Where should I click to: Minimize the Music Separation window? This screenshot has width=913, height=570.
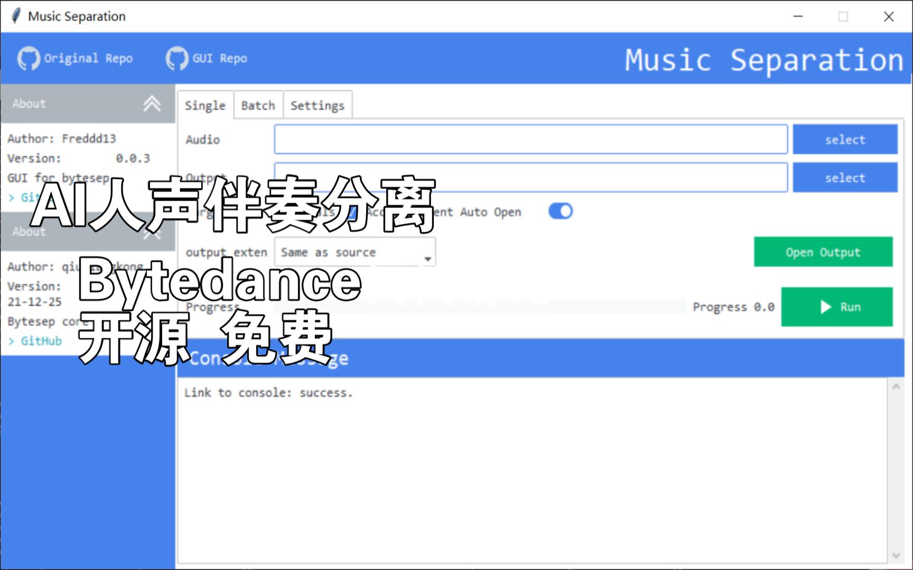798,16
